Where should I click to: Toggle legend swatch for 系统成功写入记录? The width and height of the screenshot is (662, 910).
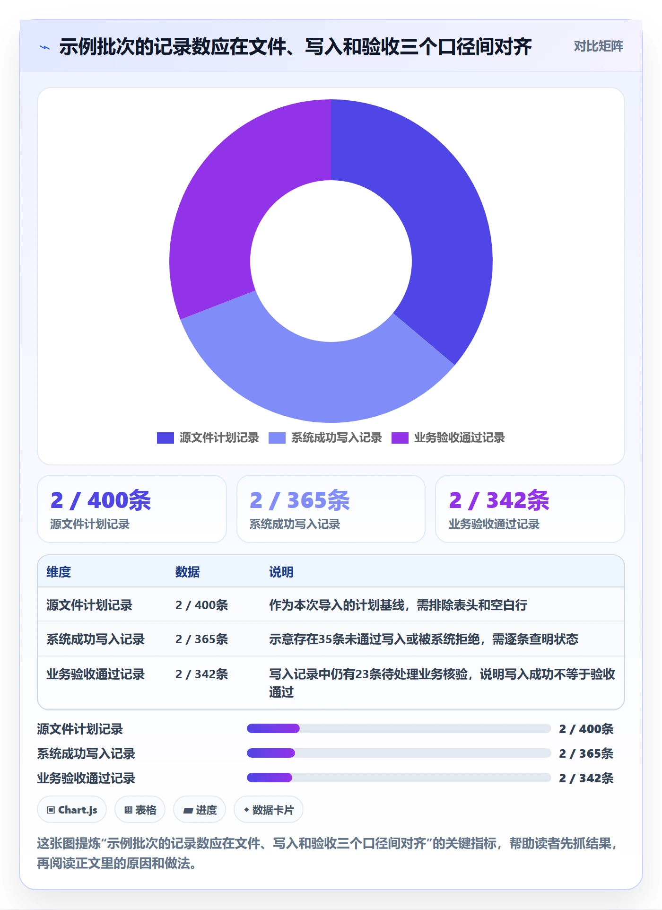click(x=277, y=438)
